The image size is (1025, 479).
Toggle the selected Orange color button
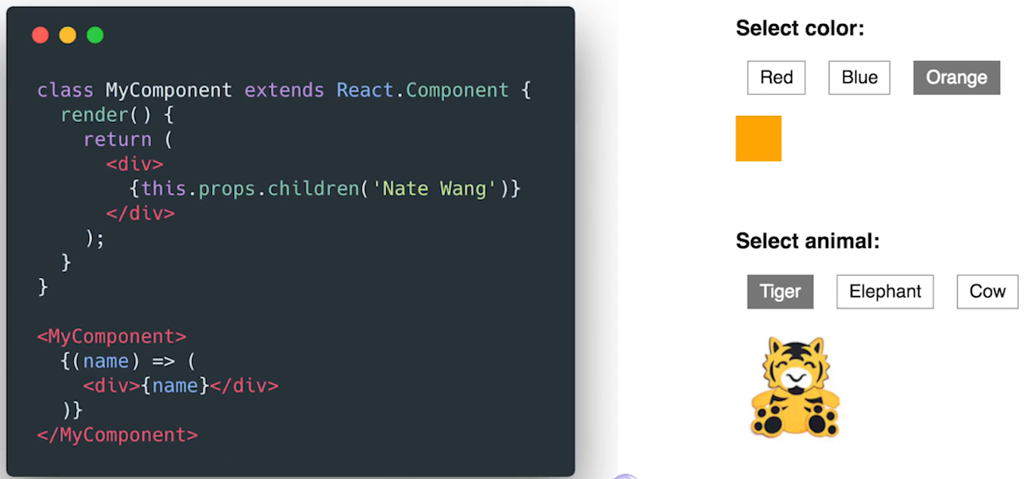pos(956,78)
